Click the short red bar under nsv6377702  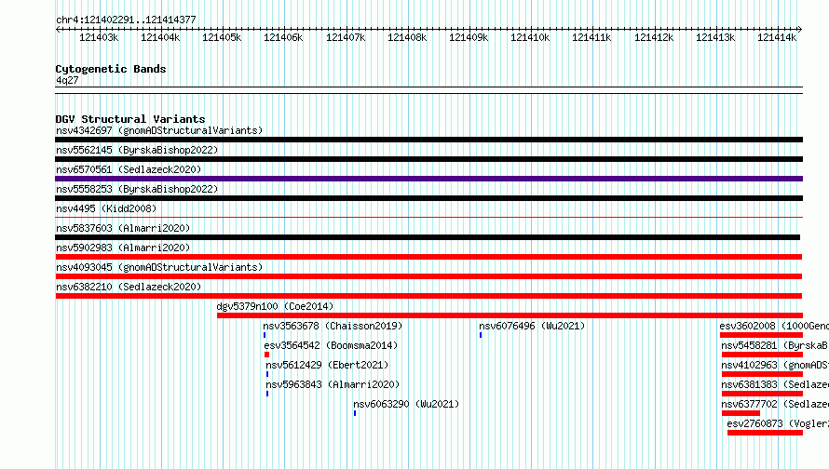[741, 413]
